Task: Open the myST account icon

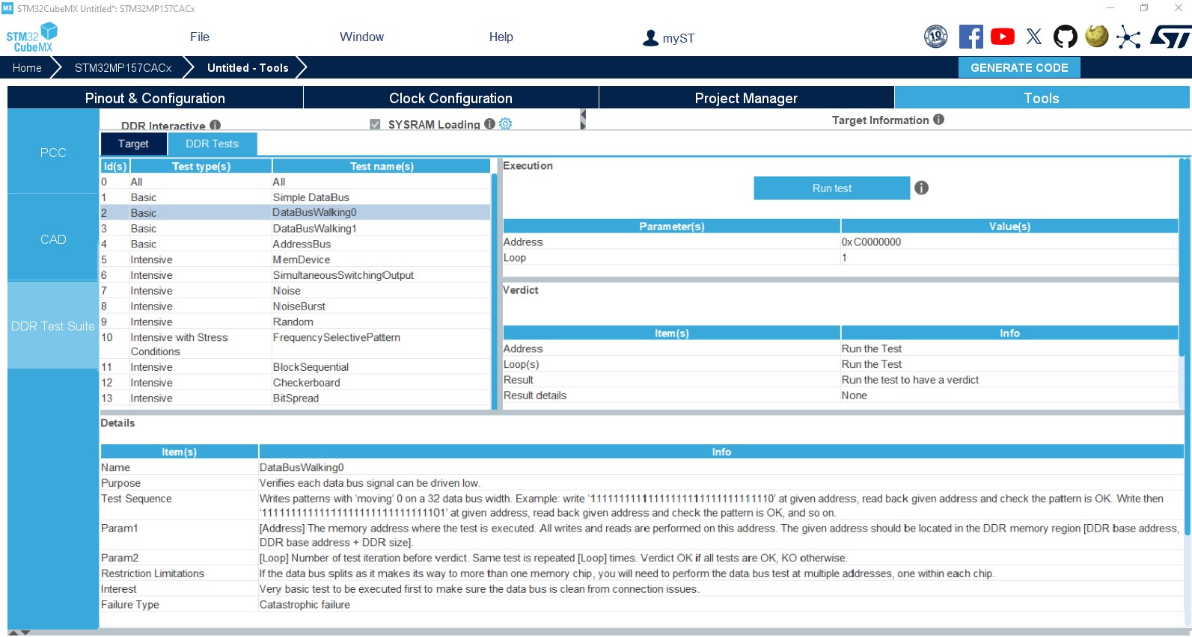Action: coord(651,38)
